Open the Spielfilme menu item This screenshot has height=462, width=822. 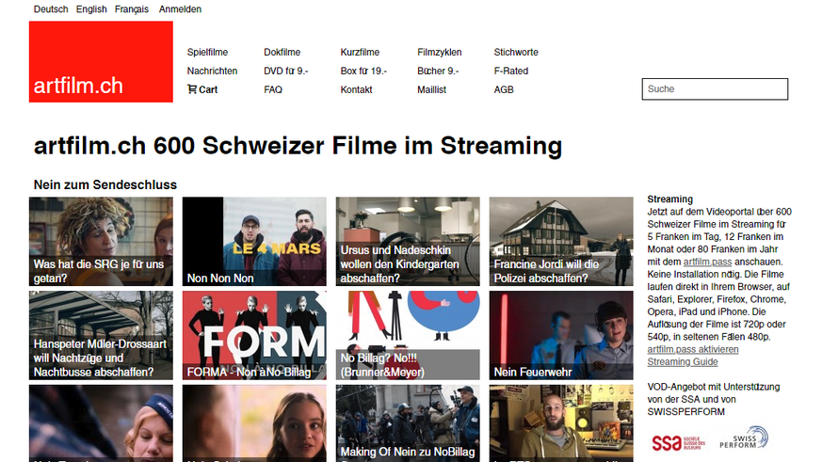pyautogui.click(x=207, y=53)
